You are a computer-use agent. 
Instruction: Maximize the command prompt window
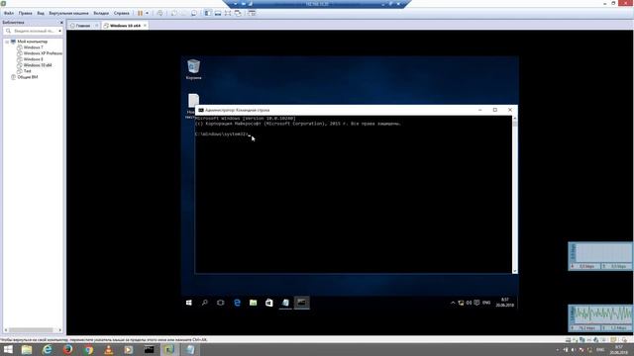[495, 110]
